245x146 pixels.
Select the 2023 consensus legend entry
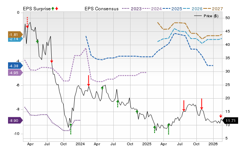pyautogui.click(x=132, y=9)
